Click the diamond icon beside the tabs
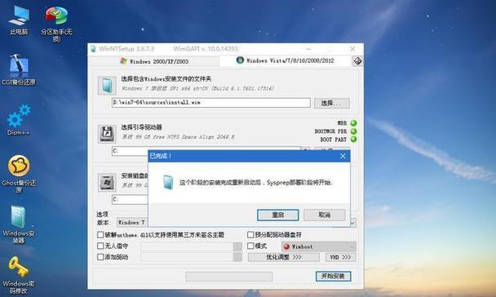This screenshot has width=496, height=297. pyautogui.click(x=357, y=61)
